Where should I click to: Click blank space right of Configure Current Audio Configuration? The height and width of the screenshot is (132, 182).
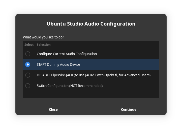pyautogui.click(x=129, y=54)
